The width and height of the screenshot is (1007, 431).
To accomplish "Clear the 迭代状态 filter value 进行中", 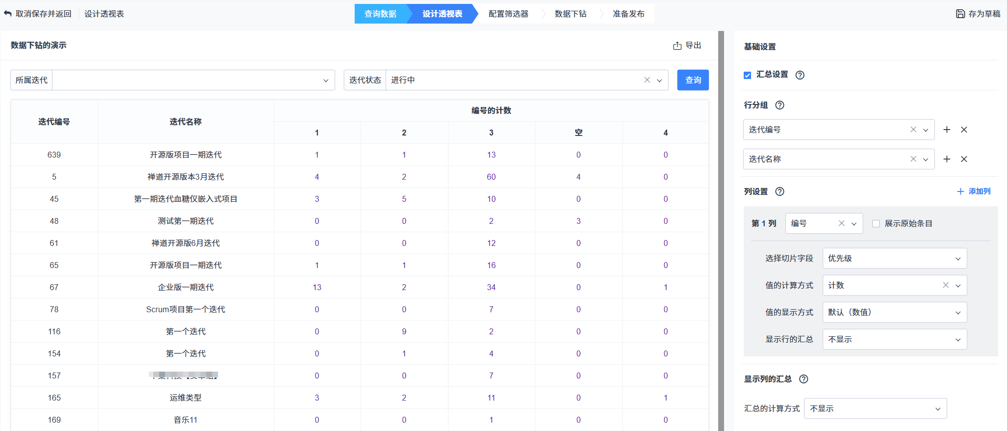I will (x=647, y=80).
